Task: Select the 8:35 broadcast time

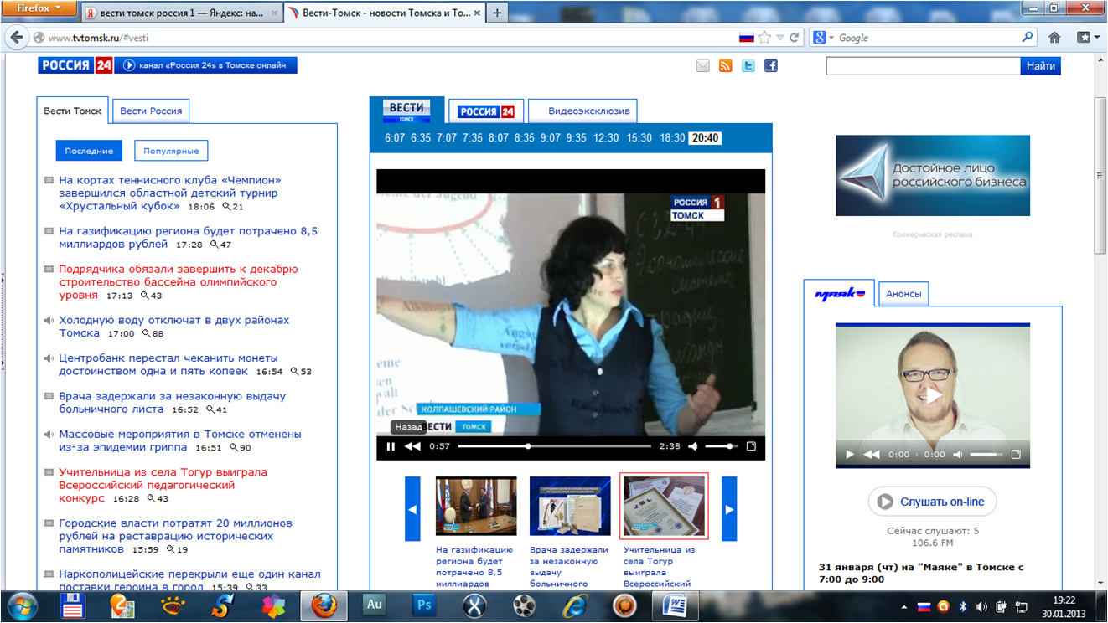Action: pyautogui.click(x=525, y=138)
